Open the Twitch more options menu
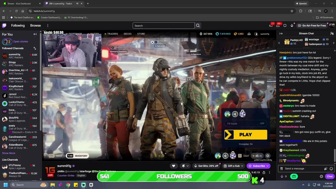 [48, 25]
